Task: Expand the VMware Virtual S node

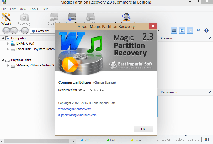Action: click(8, 65)
